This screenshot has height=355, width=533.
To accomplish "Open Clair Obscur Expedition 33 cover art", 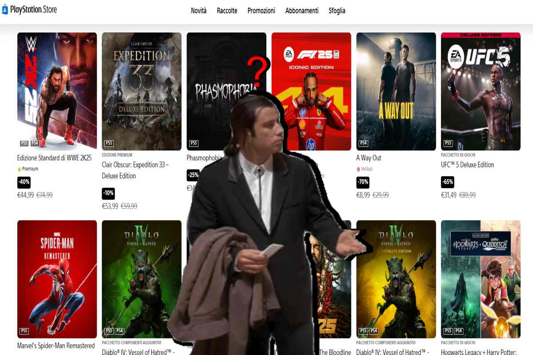I will tap(142, 91).
